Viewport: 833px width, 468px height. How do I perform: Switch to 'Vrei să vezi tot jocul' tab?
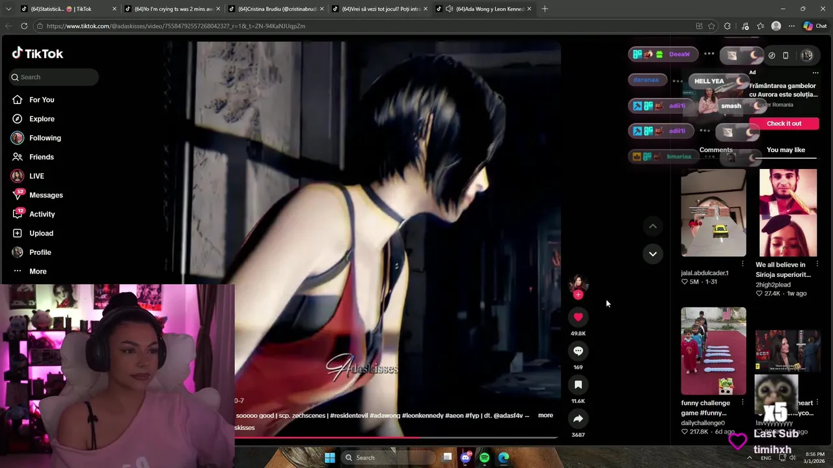(381, 9)
